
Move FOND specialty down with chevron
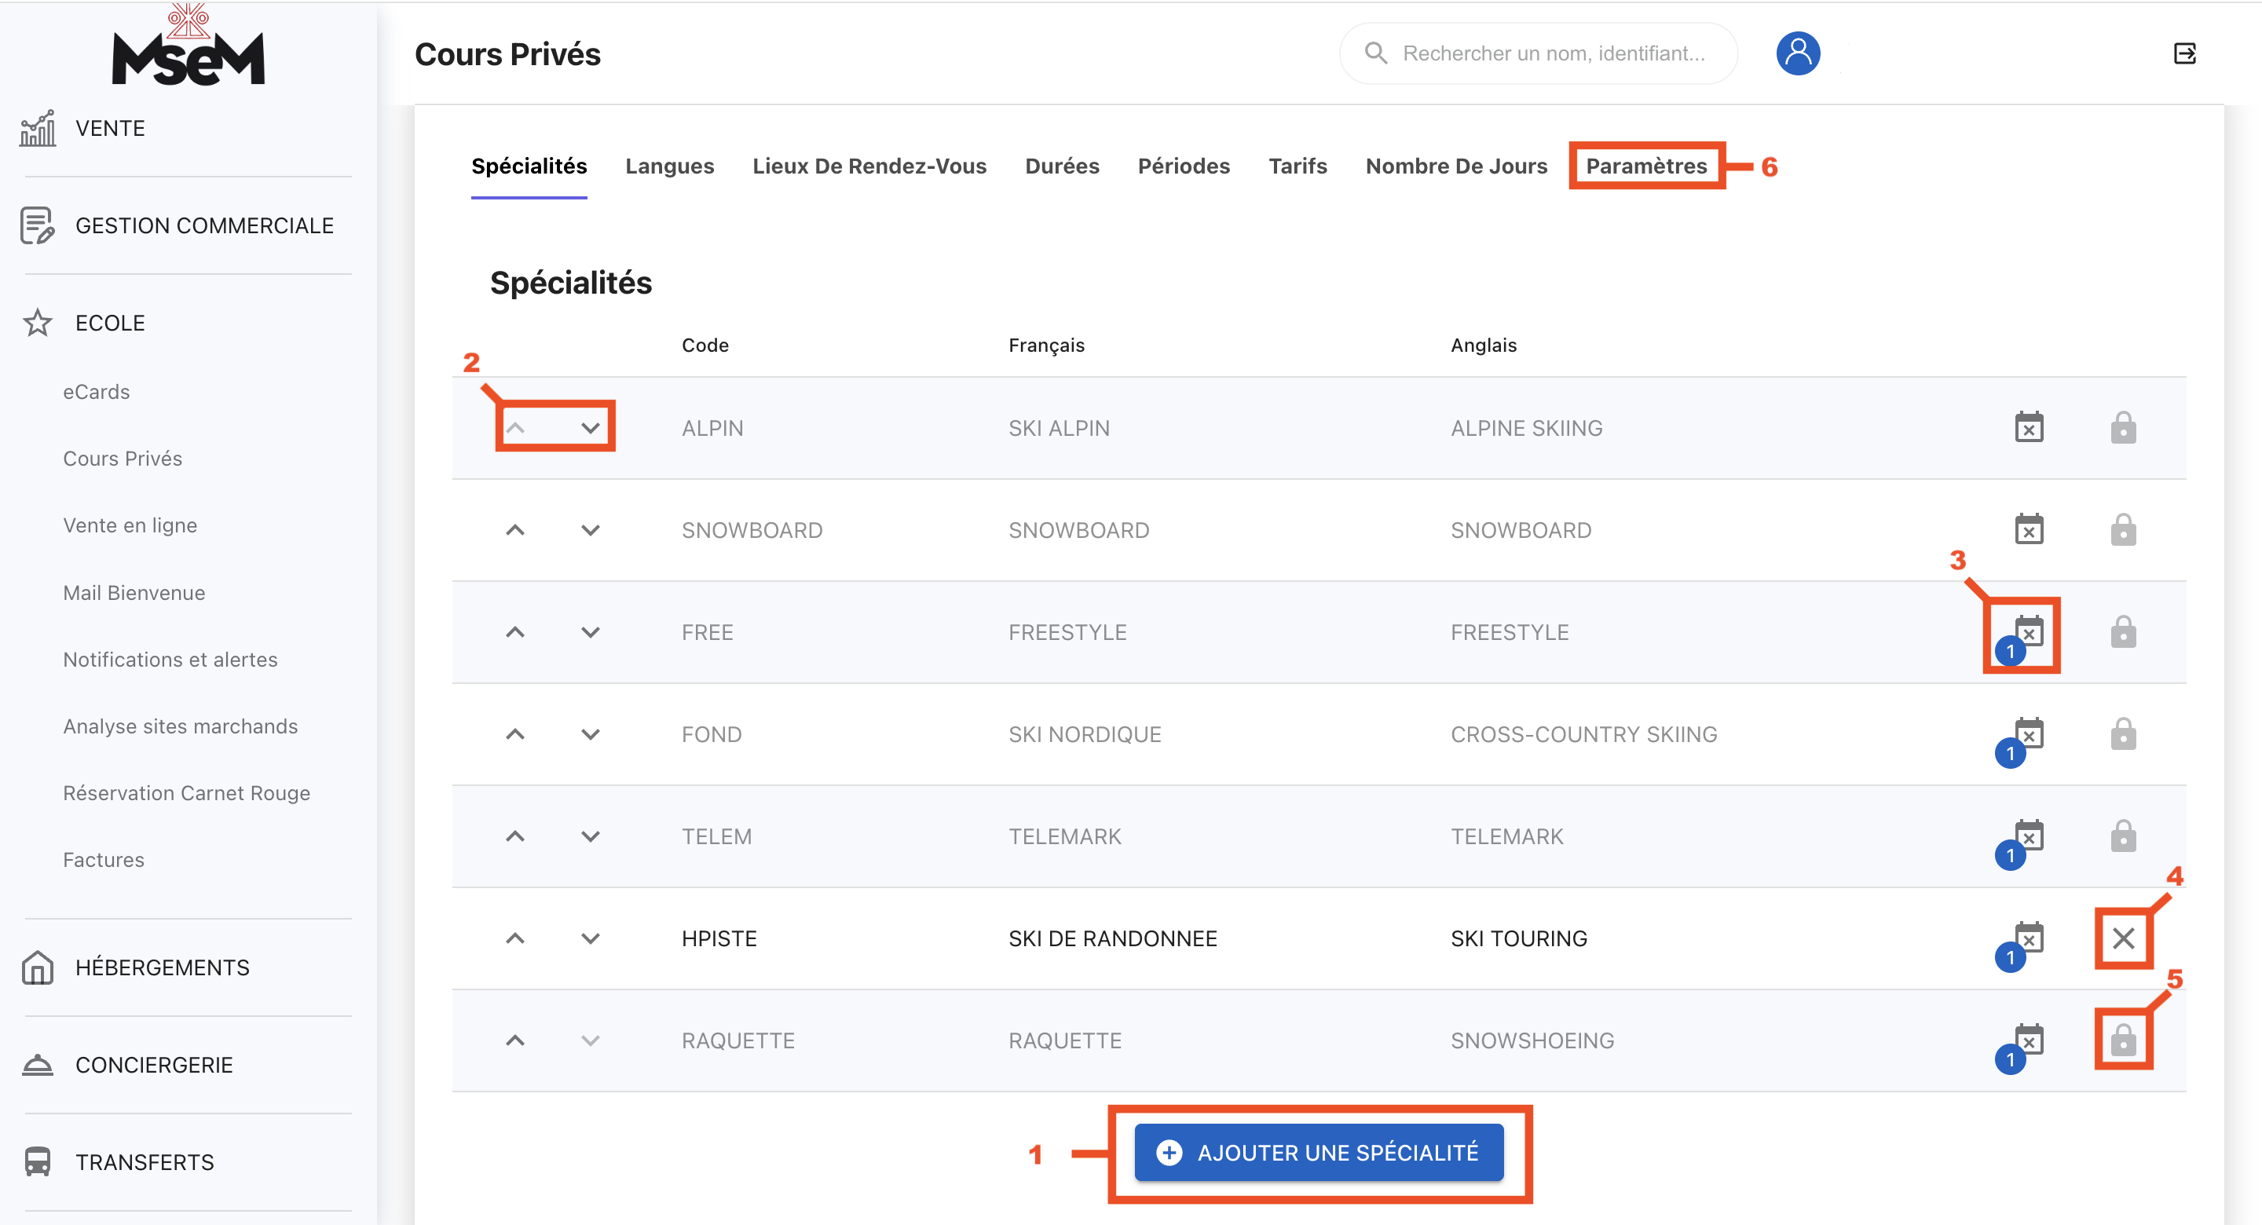click(x=590, y=734)
